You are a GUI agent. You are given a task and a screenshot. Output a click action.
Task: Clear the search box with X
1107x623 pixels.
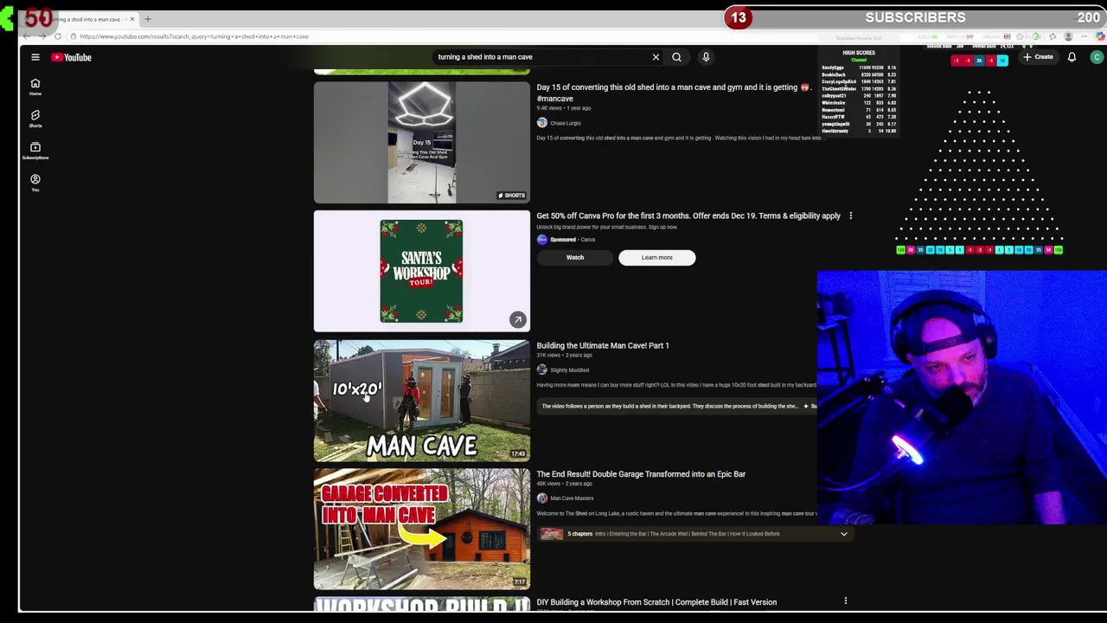click(x=656, y=57)
